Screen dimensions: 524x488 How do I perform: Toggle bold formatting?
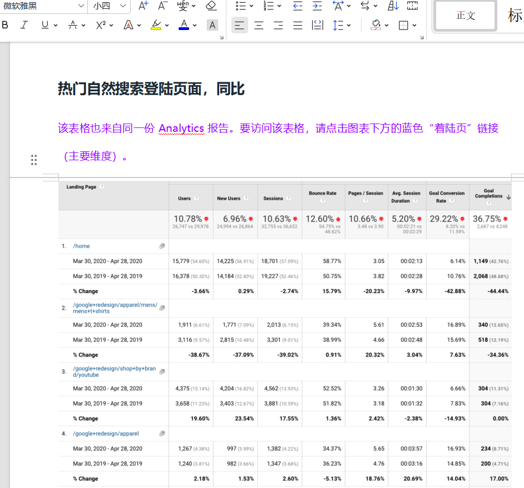pyautogui.click(x=6, y=25)
